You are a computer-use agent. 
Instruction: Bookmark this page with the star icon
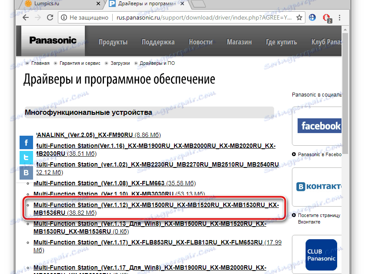click(x=299, y=17)
